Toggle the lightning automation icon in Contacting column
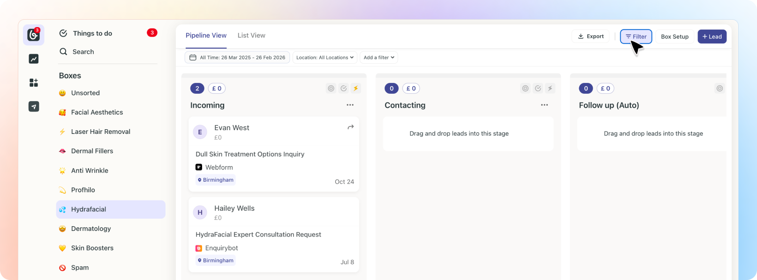 click(550, 88)
